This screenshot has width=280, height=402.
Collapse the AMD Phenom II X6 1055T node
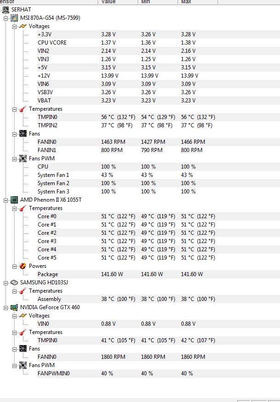point(6,200)
